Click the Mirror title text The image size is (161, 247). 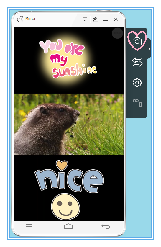(x=31, y=19)
